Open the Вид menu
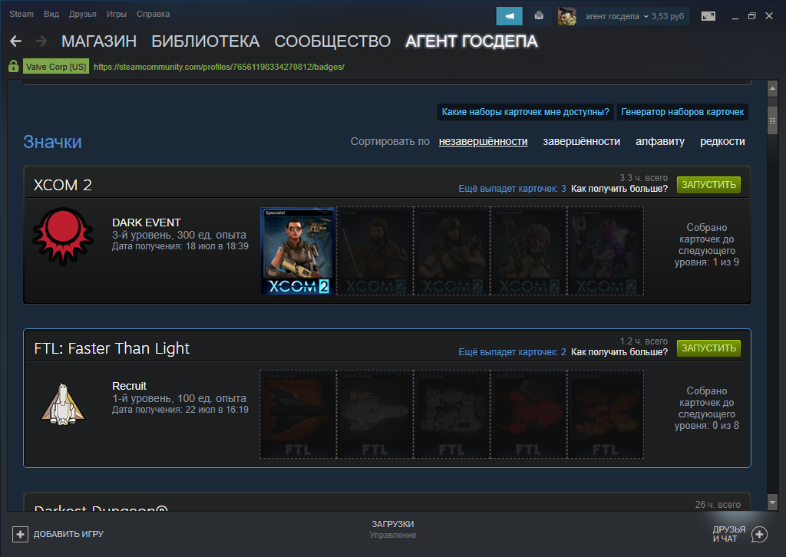The image size is (786, 557). [x=51, y=14]
